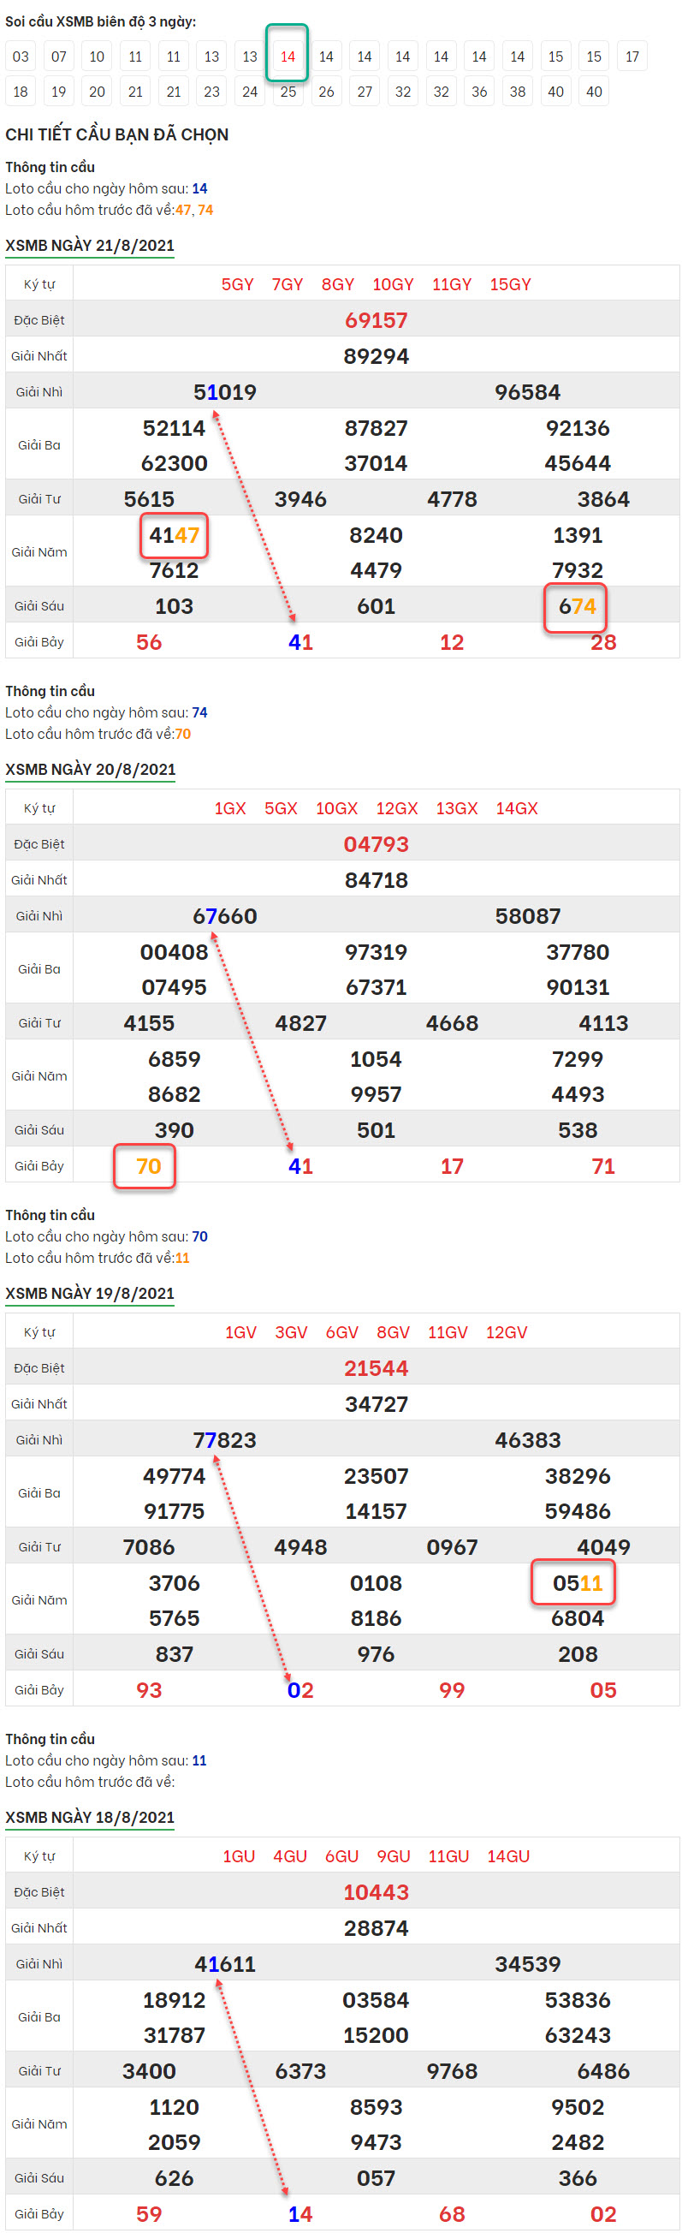Click the special prize number 69157
Image resolution: width=682 pixels, height=2233 pixels.
[x=377, y=321]
